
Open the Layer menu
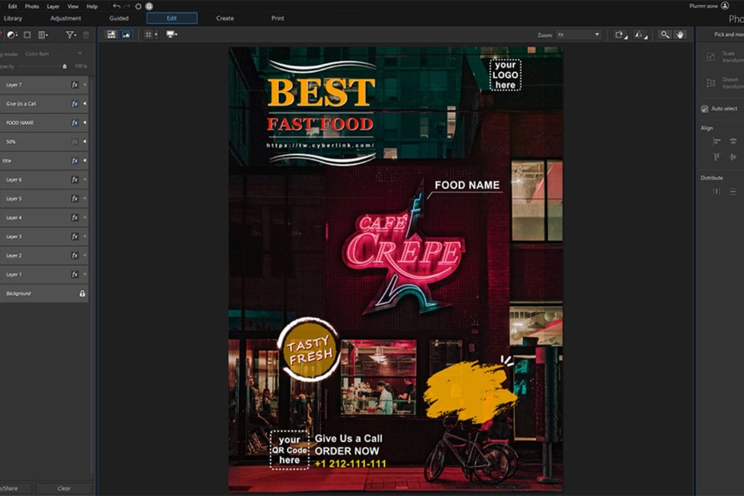coord(53,6)
